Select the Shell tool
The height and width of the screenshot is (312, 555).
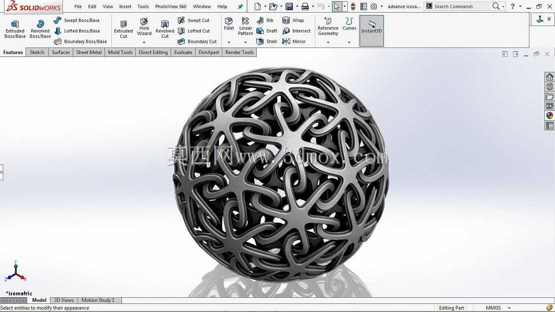[x=267, y=41]
